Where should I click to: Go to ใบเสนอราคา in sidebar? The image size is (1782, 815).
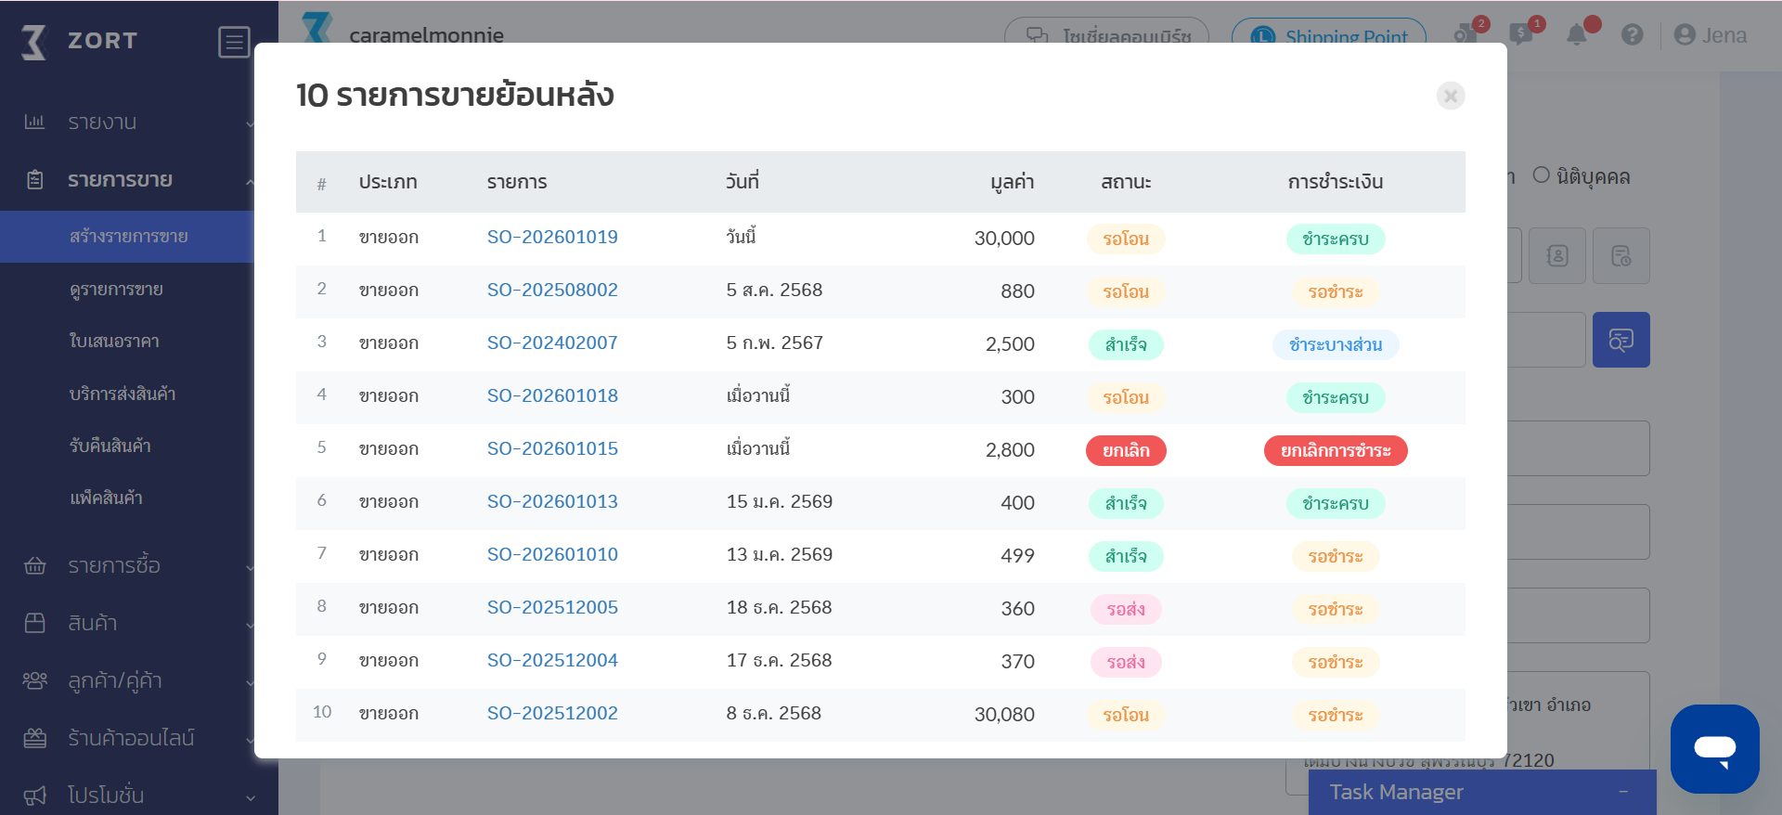tap(114, 341)
